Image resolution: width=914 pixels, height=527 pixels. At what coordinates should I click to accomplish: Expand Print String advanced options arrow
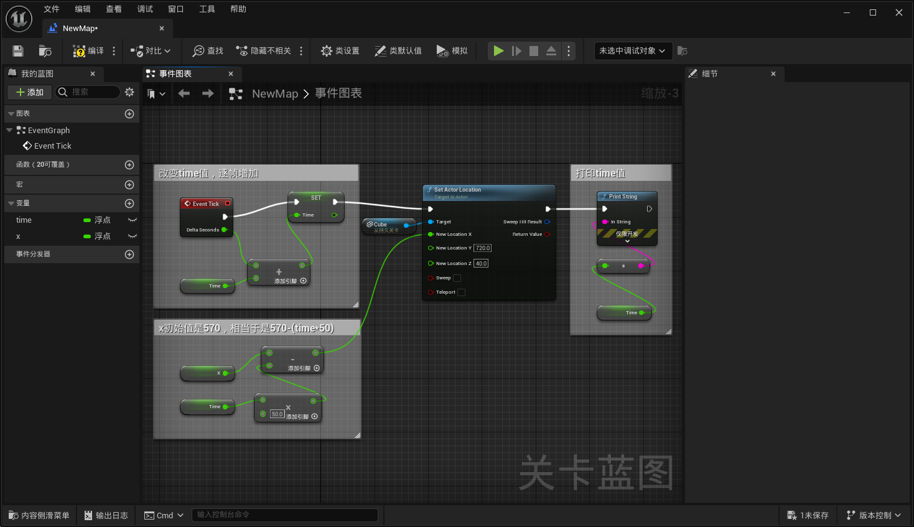[x=627, y=241]
